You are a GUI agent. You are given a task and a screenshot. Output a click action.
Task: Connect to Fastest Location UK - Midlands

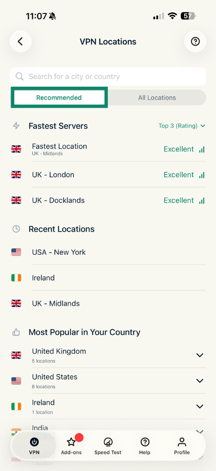click(108, 149)
